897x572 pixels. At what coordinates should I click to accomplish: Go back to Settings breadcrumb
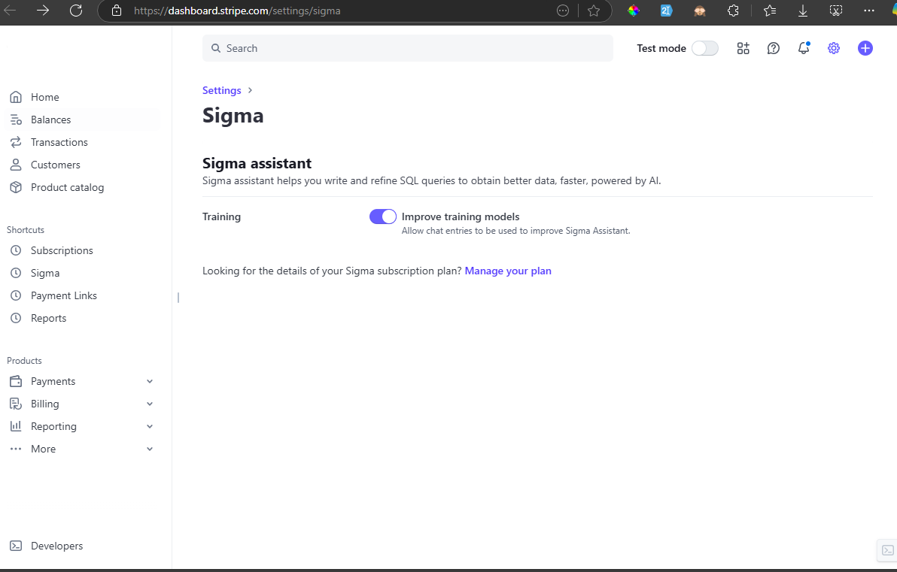click(221, 90)
